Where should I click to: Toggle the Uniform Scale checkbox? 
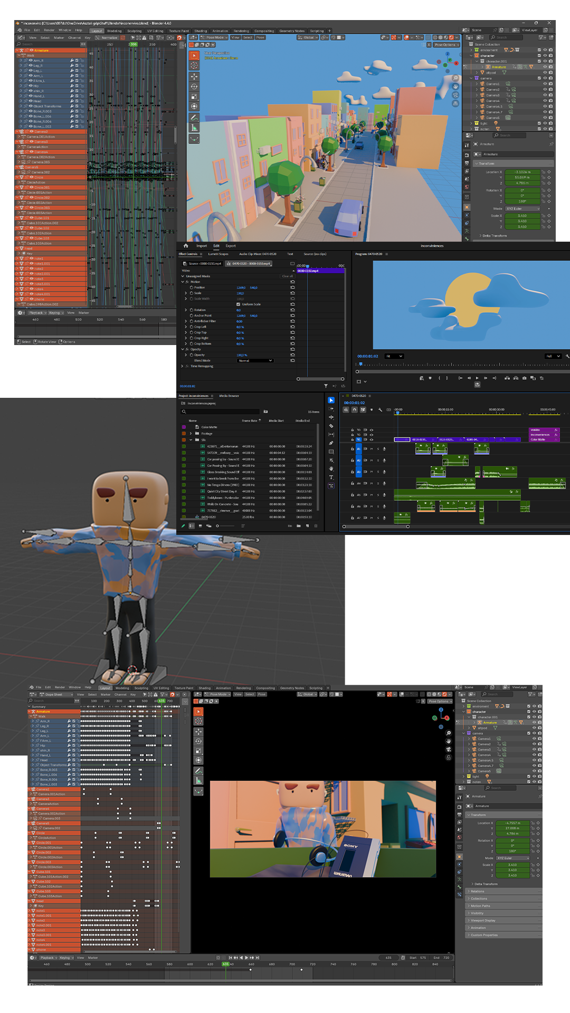(x=238, y=304)
